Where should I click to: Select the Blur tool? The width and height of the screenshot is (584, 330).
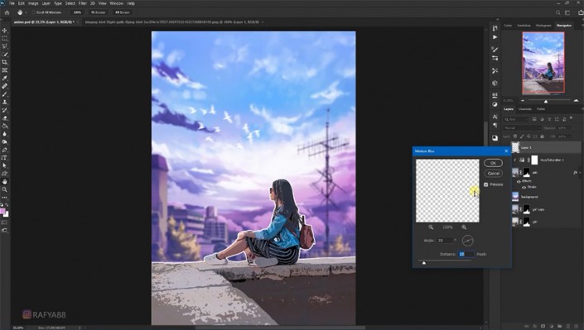click(4, 134)
